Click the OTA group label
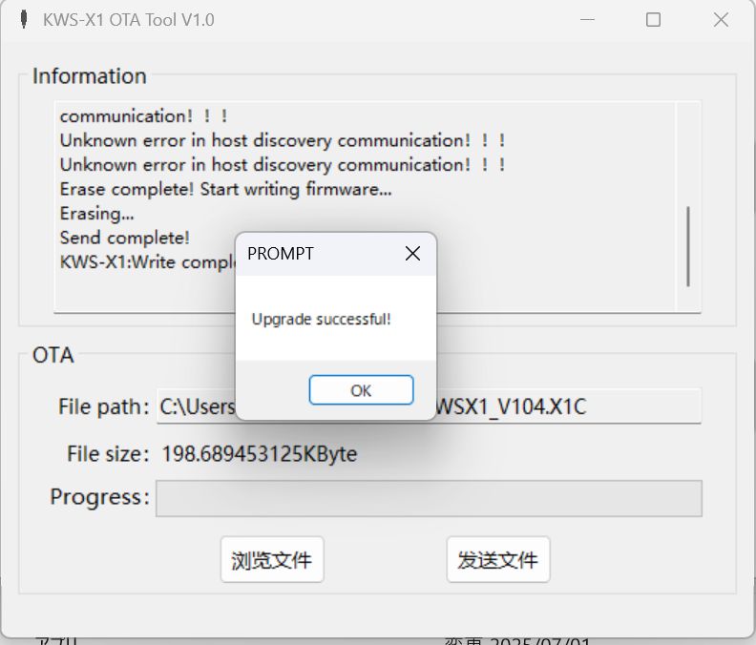 click(x=53, y=355)
